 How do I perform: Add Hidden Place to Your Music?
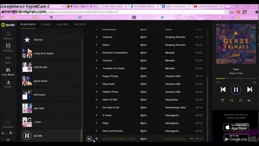pos(97,92)
